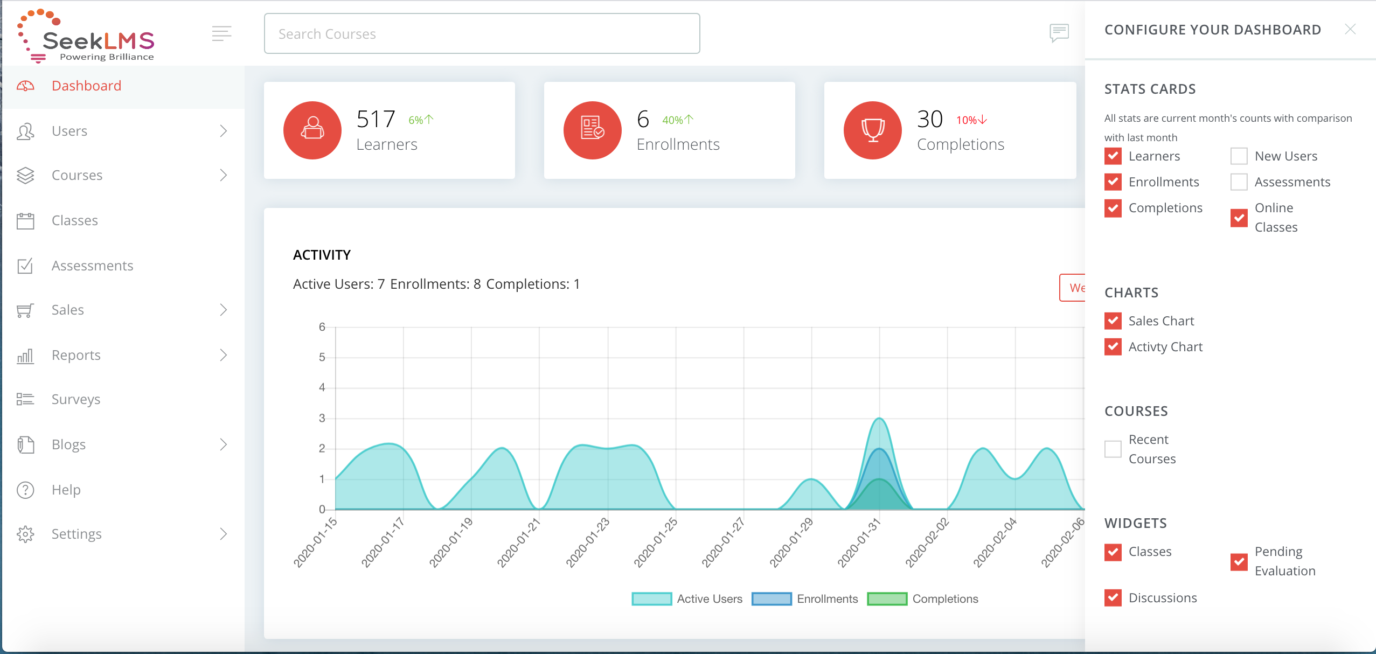The height and width of the screenshot is (654, 1376).
Task: Click the 6% learners increase indicator
Action: pos(421,120)
